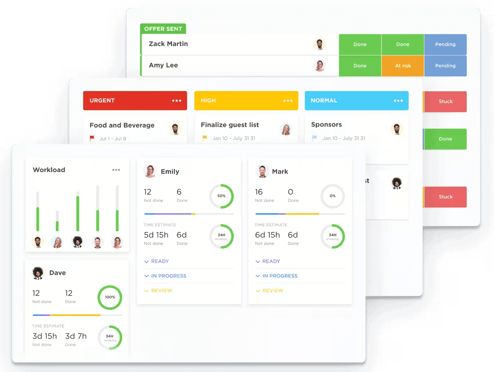Click the yellow flag on Finalize guest list

(x=205, y=138)
